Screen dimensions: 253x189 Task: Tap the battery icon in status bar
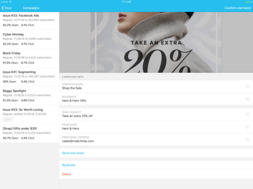coord(248,2)
